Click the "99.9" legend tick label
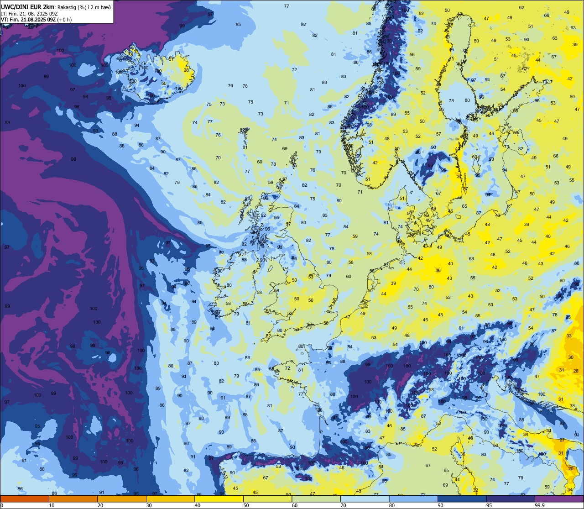The width and height of the screenshot is (584, 509). 540,505
